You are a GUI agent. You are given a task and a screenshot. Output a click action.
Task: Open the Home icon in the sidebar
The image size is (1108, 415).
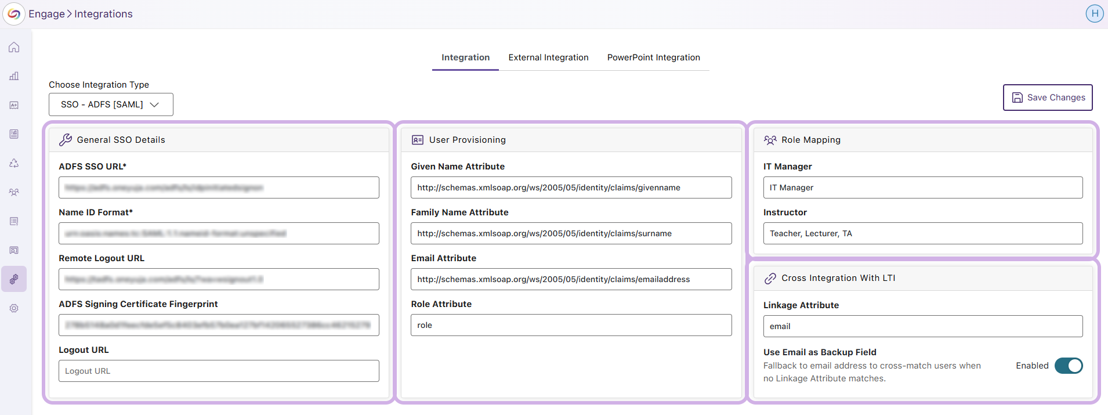point(14,47)
